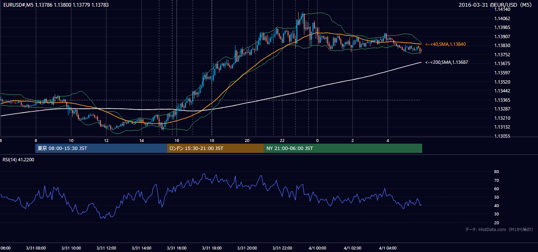Select the 40 SMA label reading 1.13840
This screenshot has height=252, width=538.
pyautogui.click(x=445, y=44)
